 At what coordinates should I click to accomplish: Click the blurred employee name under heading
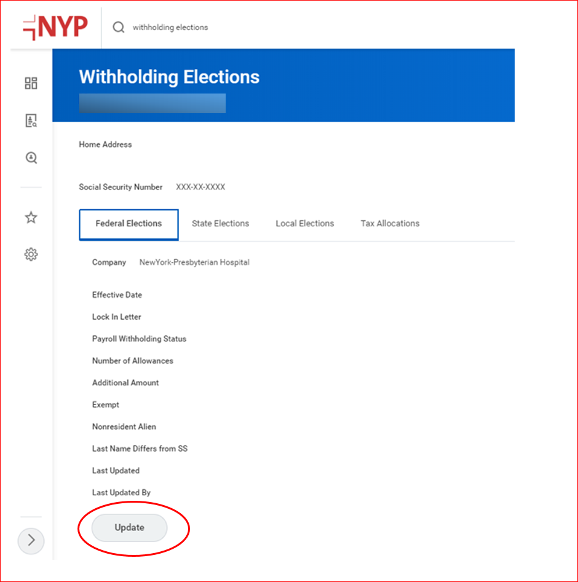coord(152,103)
